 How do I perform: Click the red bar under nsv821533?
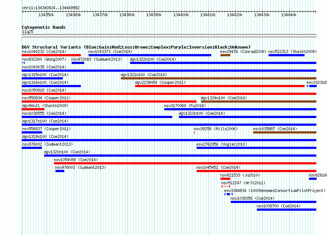pyautogui.click(x=225, y=179)
